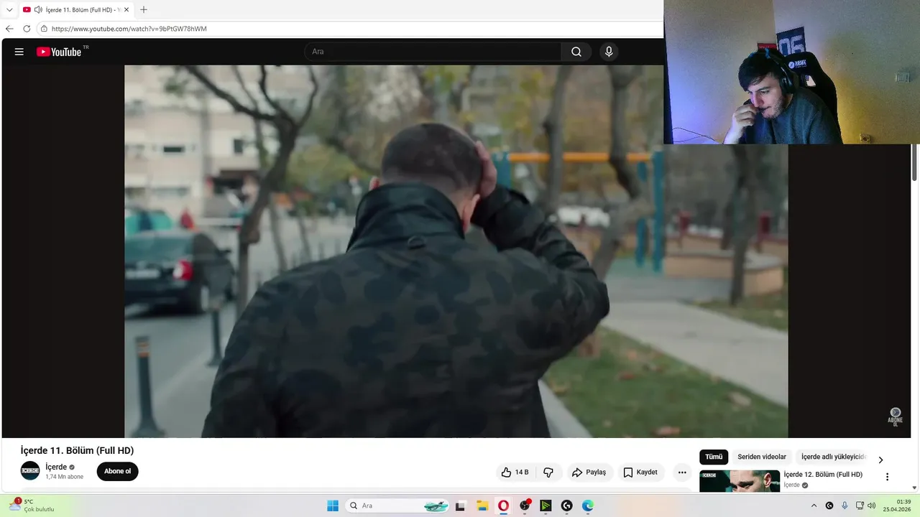Like the video with thumbs-up 14 B
Image resolution: width=920 pixels, height=517 pixels.
(x=515, y=472)
